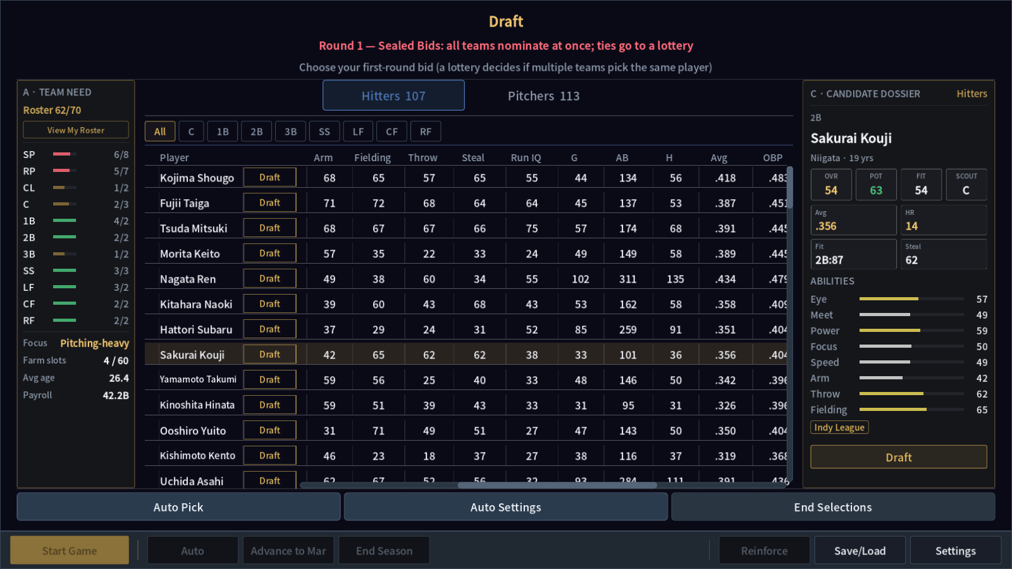Click End Selections button
The height and width of the screenshot is (569, 1012).
coord(833,507)
